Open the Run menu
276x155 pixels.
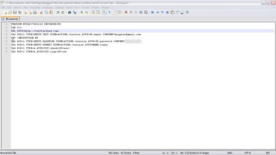(77, 8)
